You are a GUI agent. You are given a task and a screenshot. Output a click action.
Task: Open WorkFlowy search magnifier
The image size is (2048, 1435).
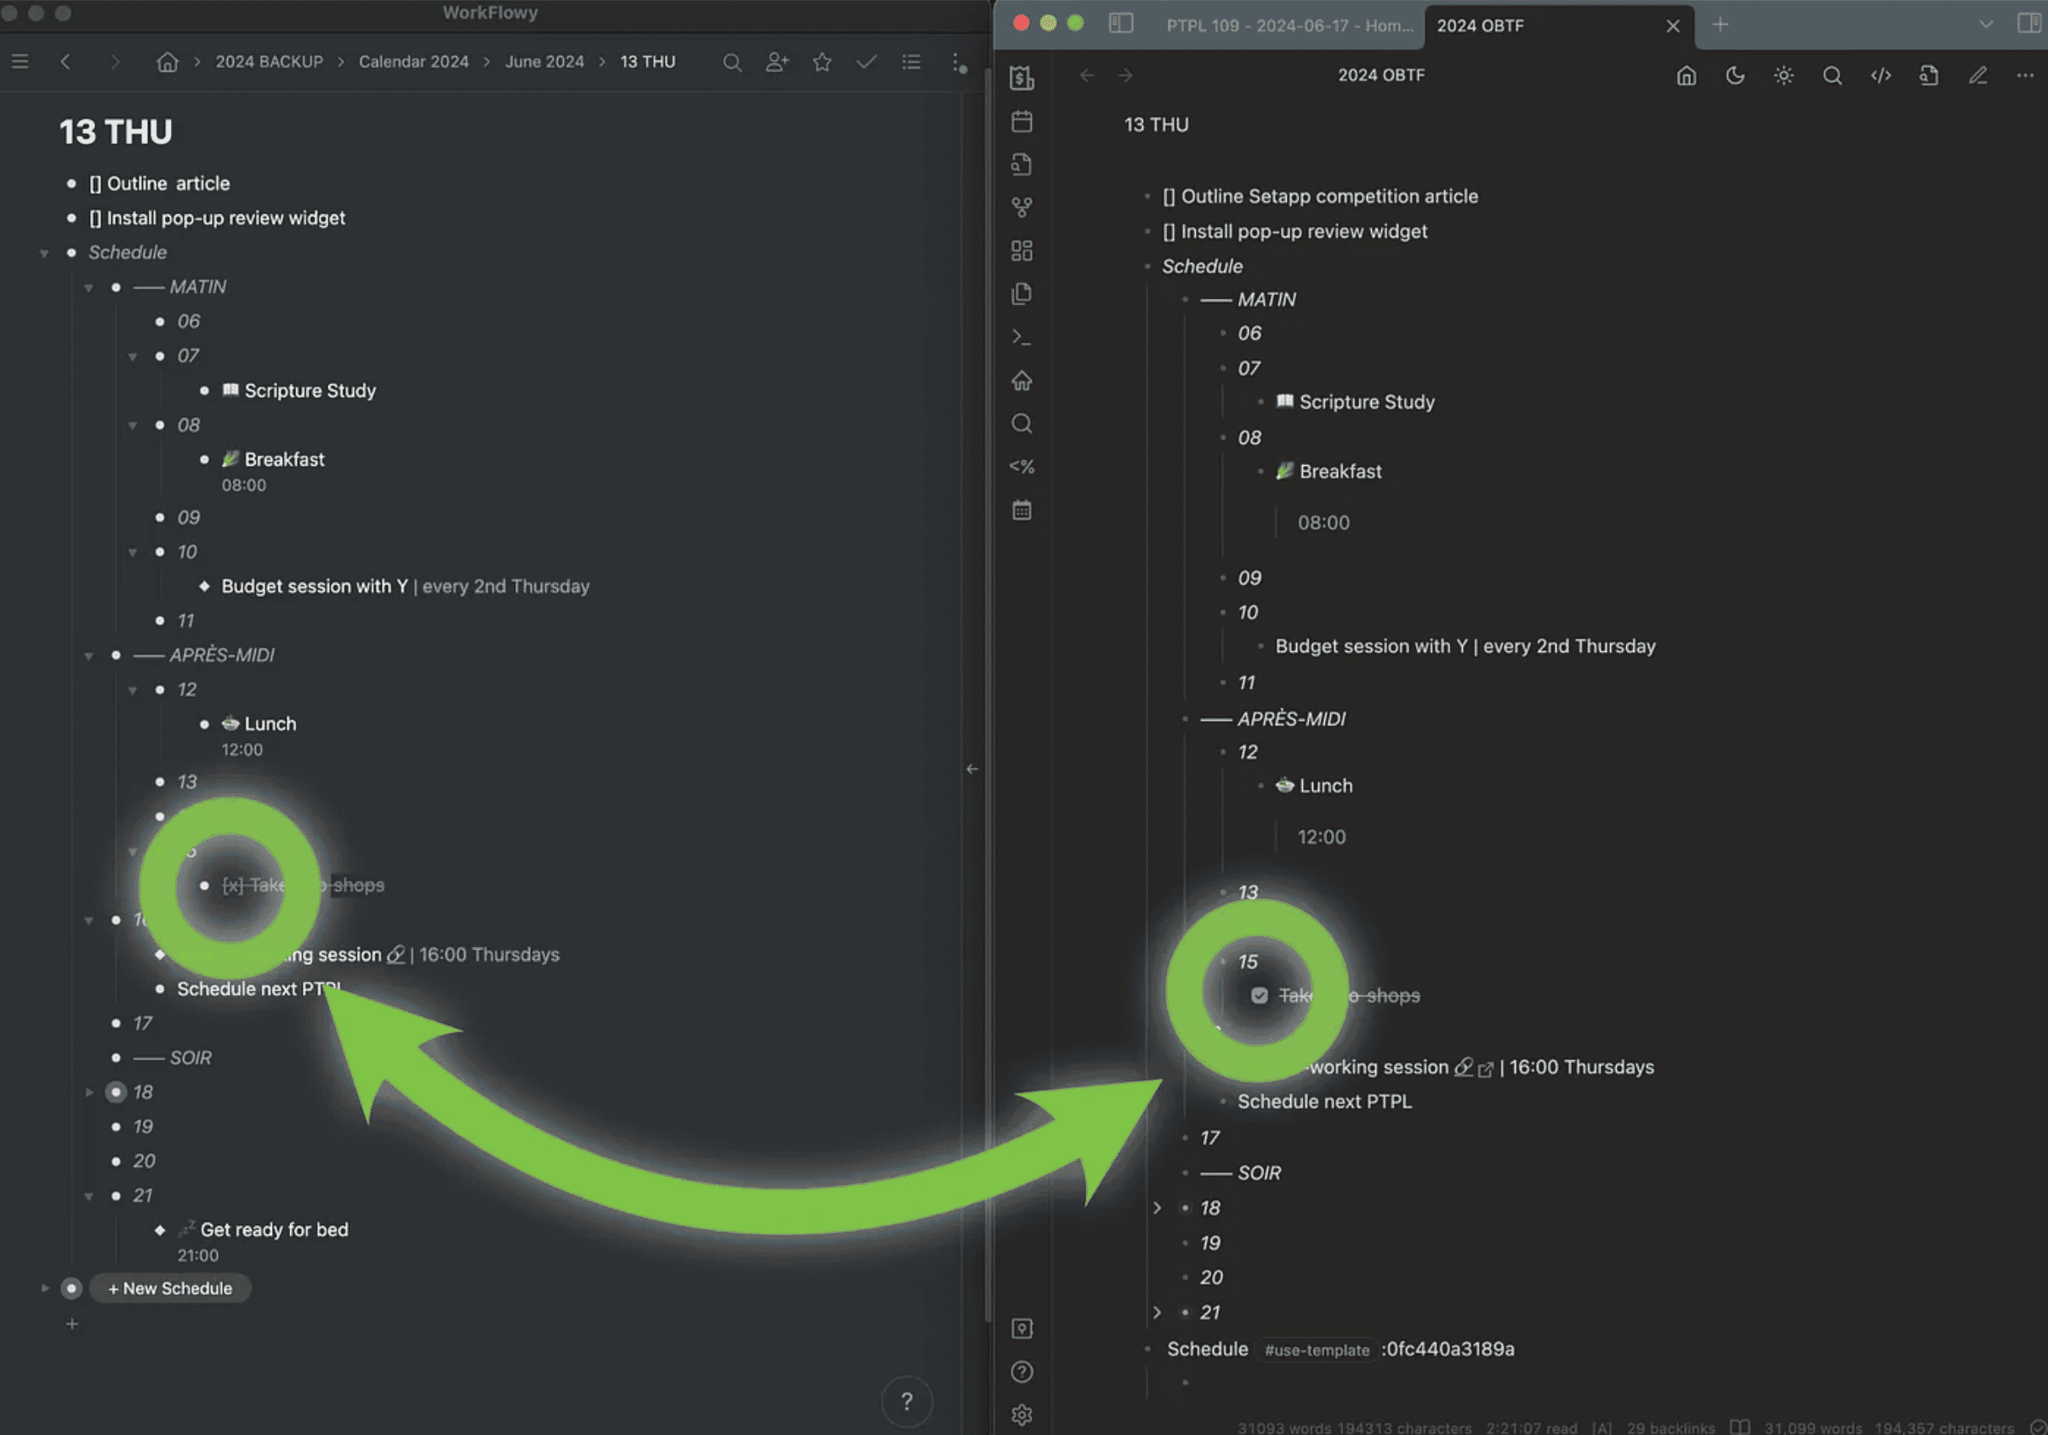(x=731, y=62)
